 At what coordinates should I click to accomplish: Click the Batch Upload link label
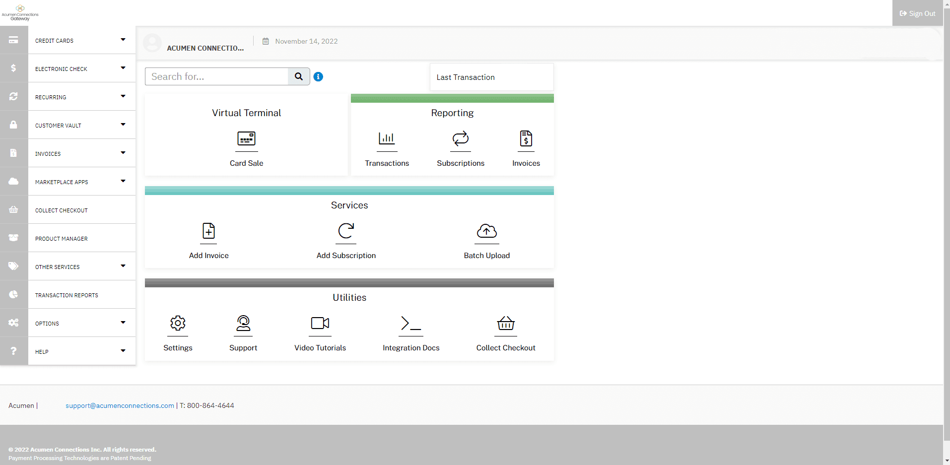click(x=487, y=256)
